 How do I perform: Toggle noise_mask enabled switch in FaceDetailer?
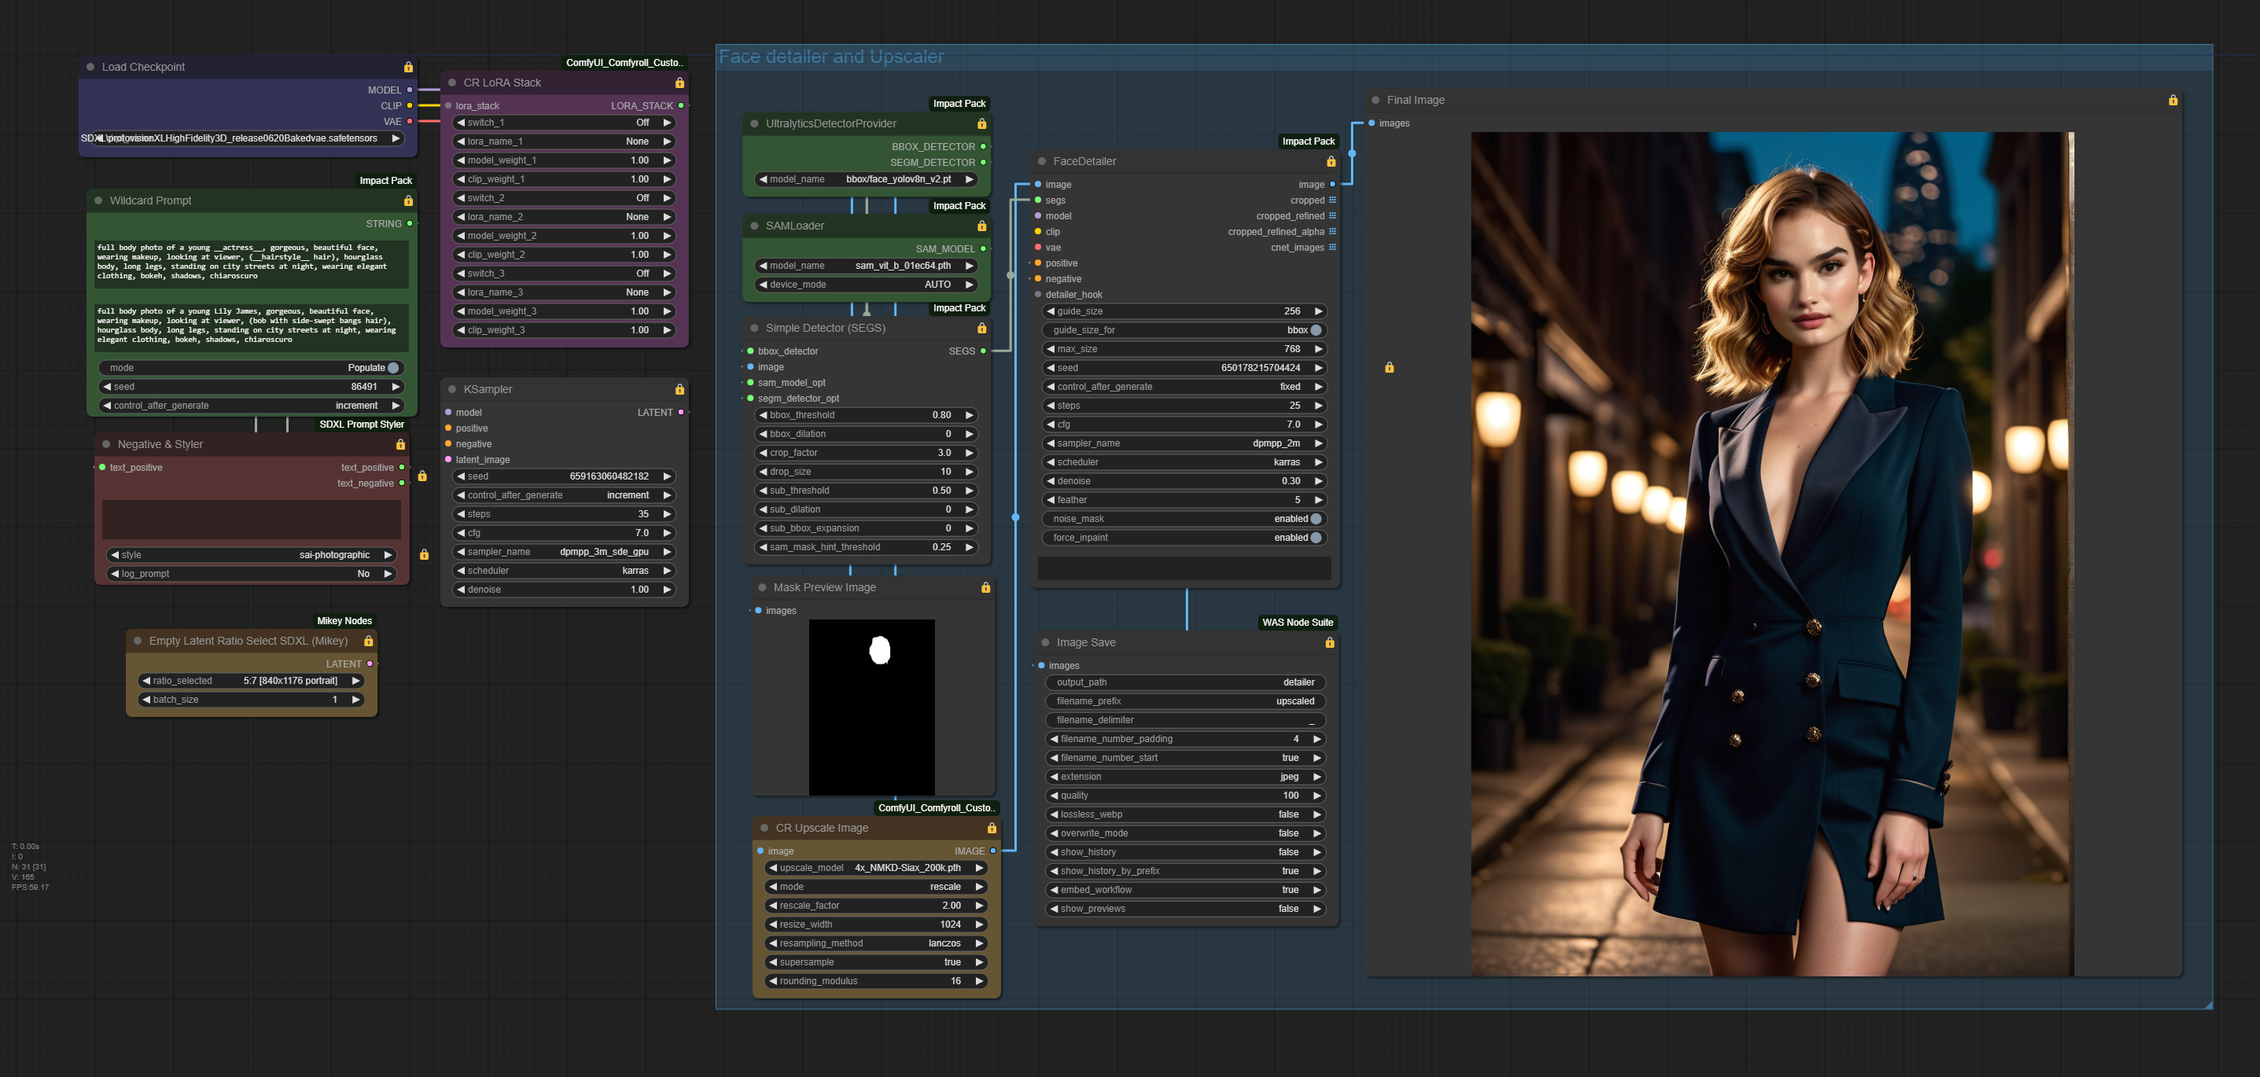coord(1315,519)
